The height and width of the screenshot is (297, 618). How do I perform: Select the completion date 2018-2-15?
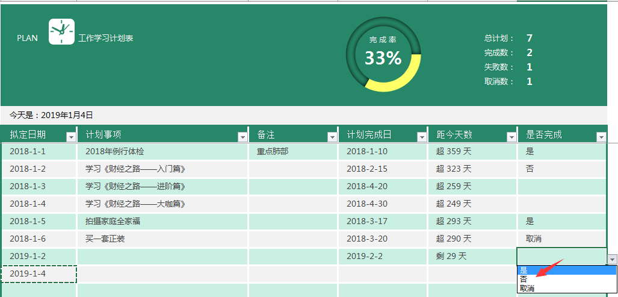[x=383, y=169]
